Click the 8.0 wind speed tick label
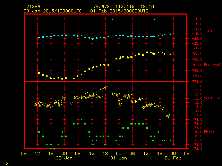 [x=199, y=111]
